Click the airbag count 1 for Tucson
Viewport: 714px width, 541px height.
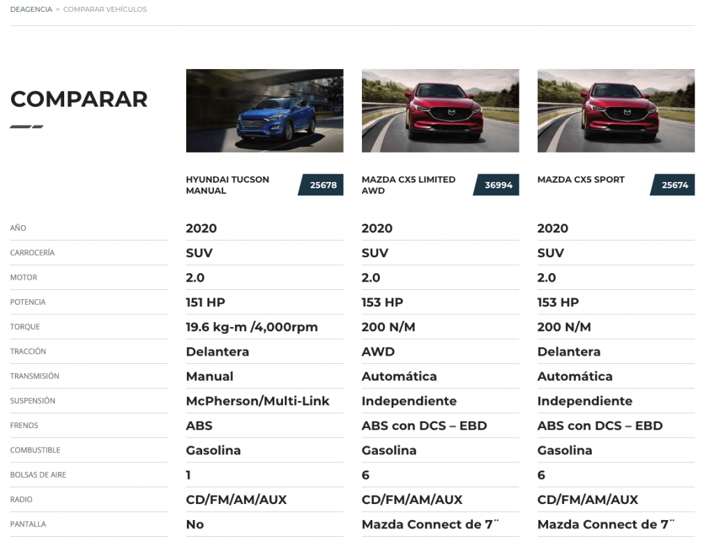click(x=188, y=475)
